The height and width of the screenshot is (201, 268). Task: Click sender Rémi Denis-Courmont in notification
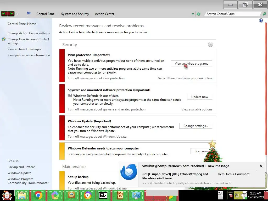[234, 174]
